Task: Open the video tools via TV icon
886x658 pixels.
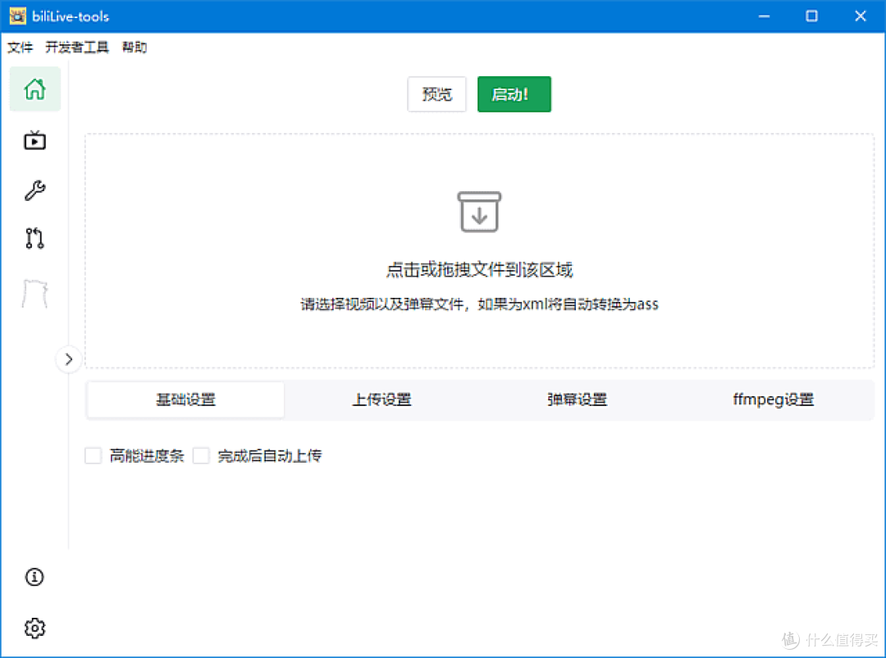Action: 34,140
